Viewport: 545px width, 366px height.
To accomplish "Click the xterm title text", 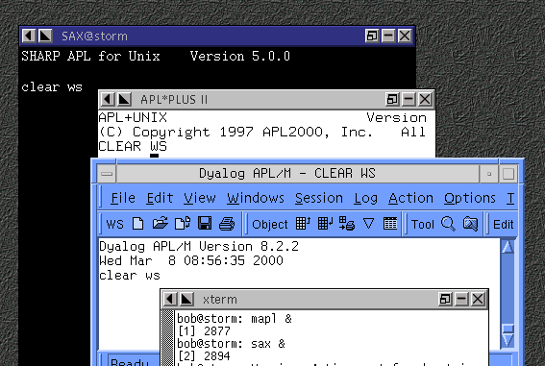I will 220,300.
